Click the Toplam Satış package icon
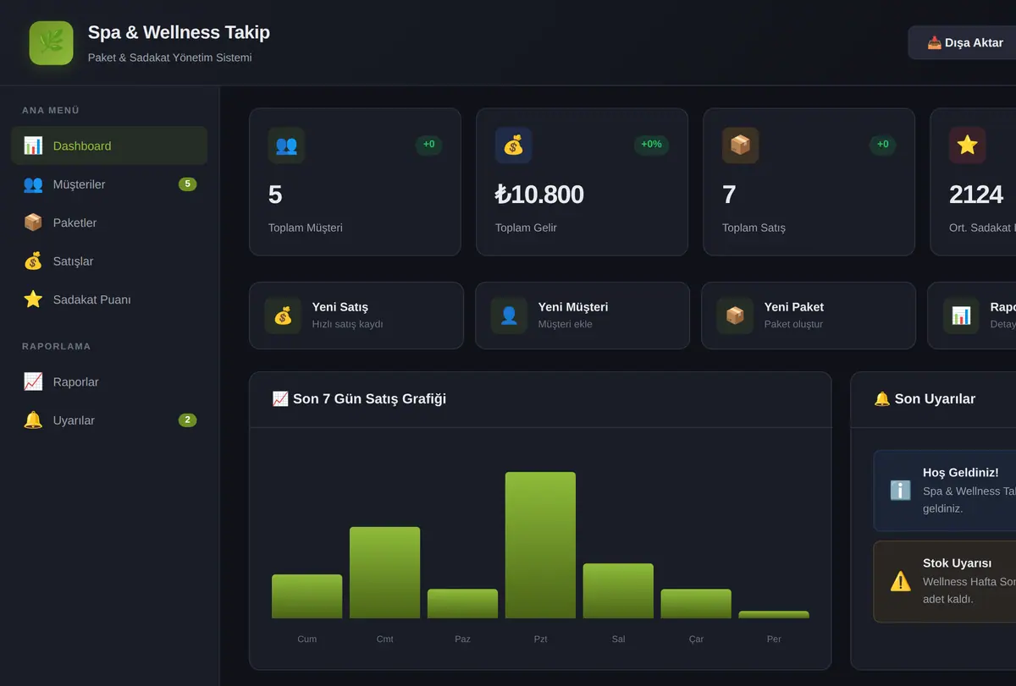The image size is (1016, 686). [740, 145]
